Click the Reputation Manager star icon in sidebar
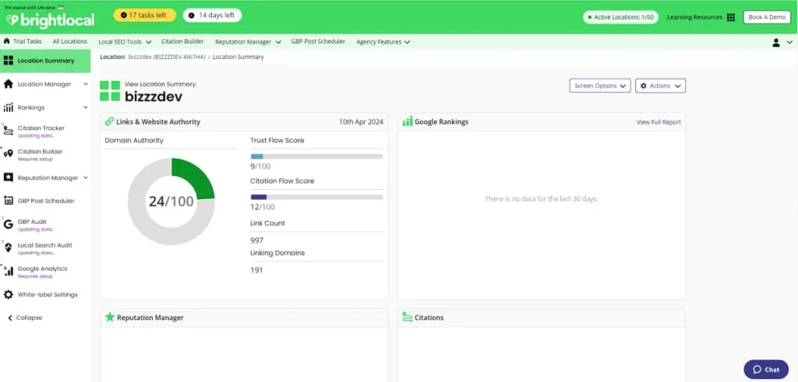This screenshot has width=798, height=382. click(8, 178)
